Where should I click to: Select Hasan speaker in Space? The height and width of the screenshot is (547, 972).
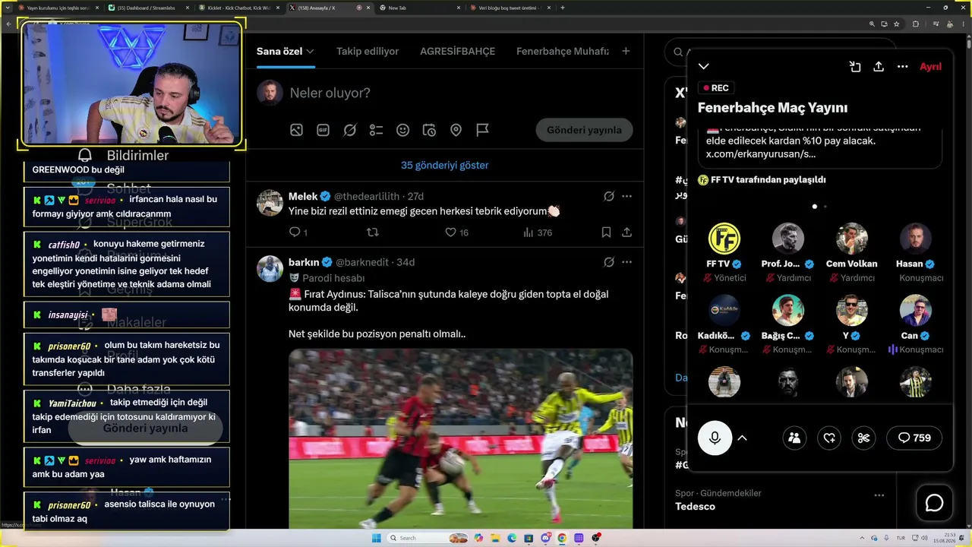[916, 238]
